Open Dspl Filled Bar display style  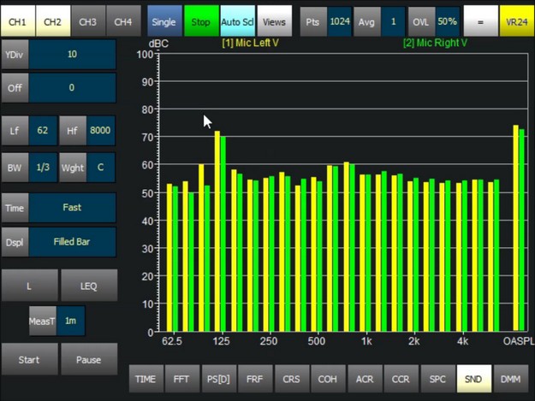coord(72,242)
